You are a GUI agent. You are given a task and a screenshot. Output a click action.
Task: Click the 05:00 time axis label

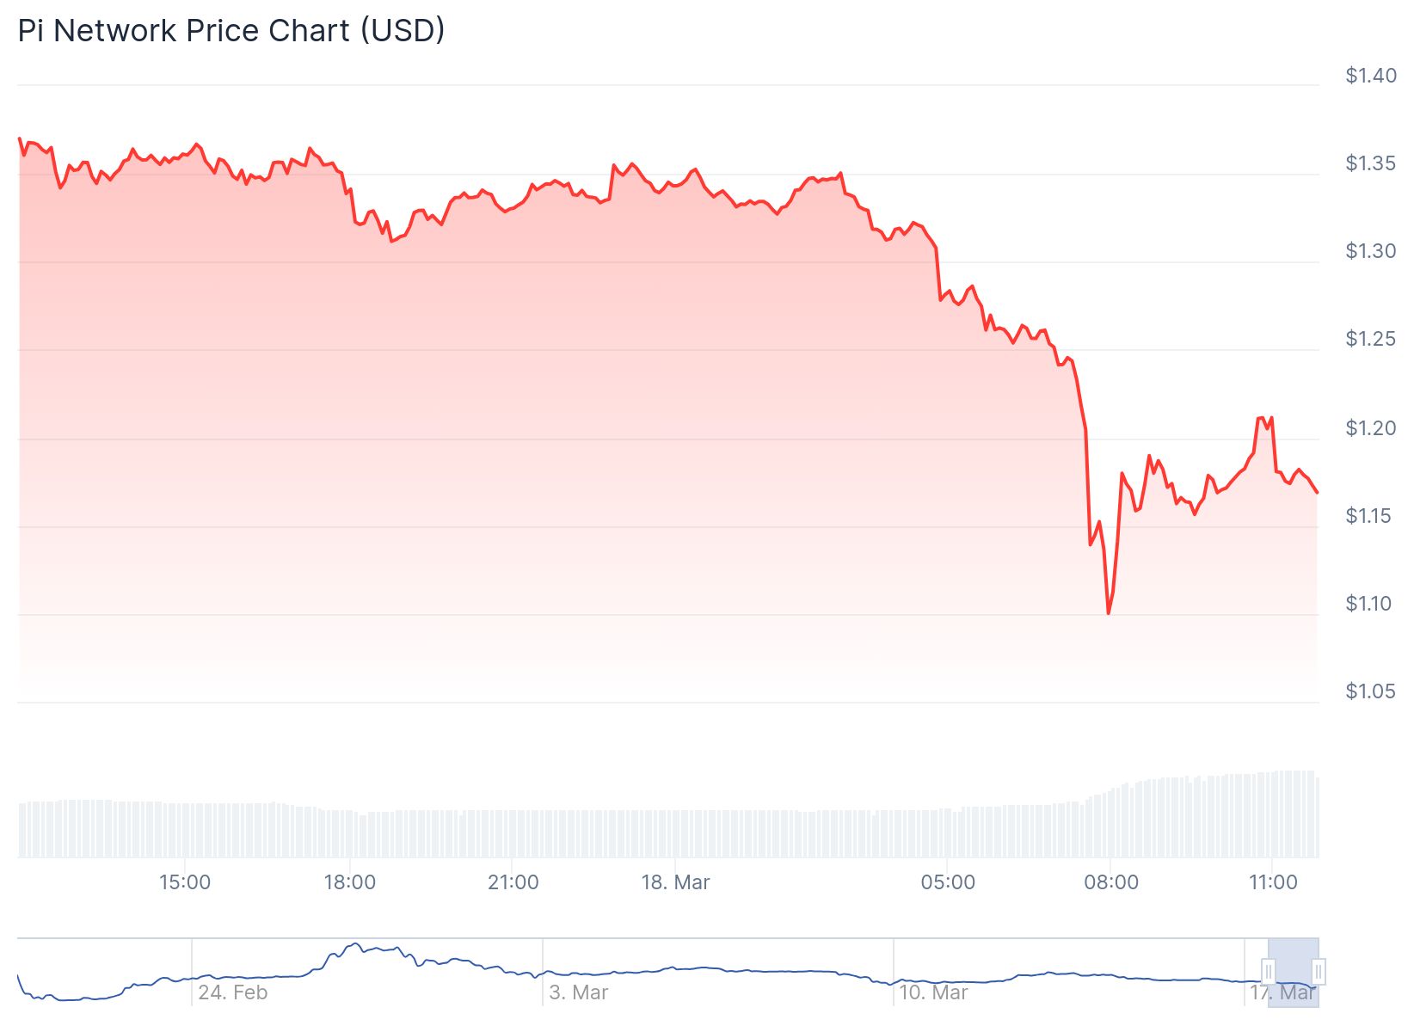[948, 882]
